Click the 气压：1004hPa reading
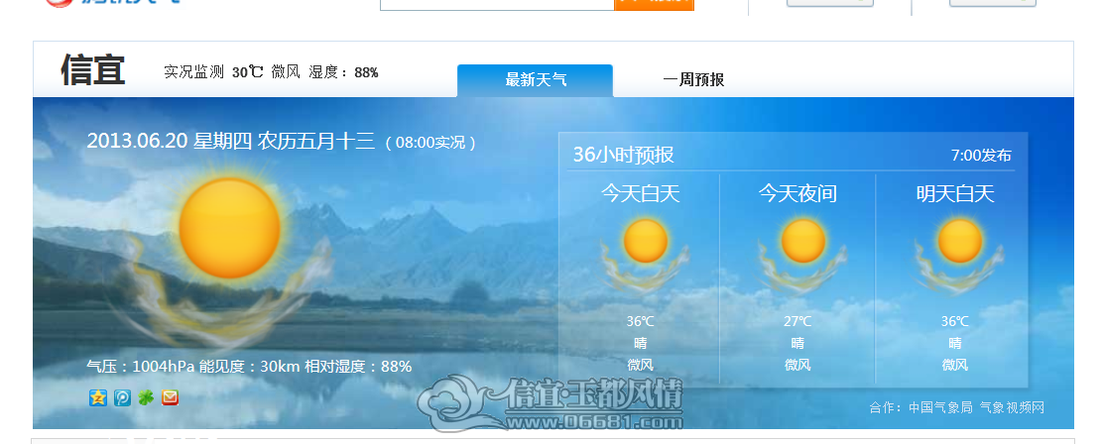This screenshot has width=1102, height=444. [x=141, y=367]
